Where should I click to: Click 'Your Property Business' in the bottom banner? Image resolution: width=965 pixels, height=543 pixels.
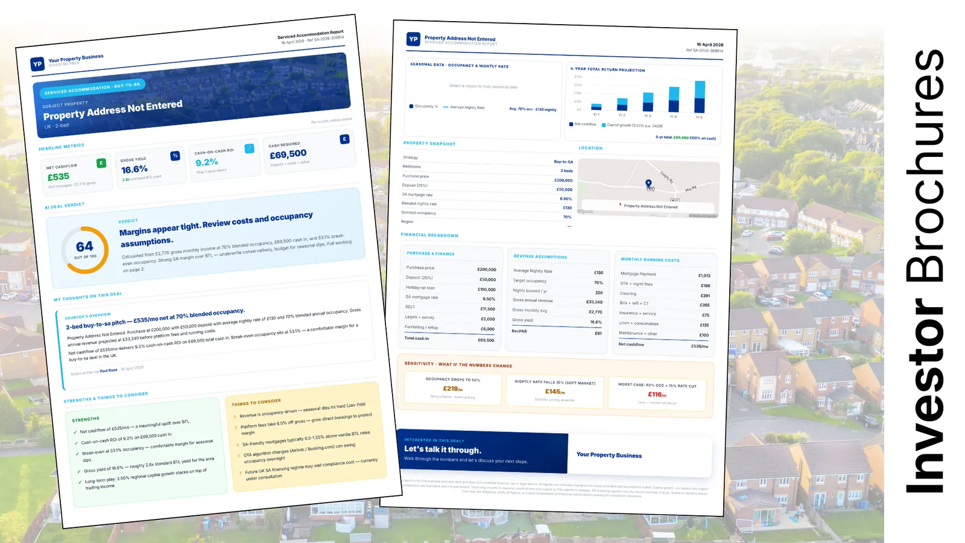click(609, 455)
